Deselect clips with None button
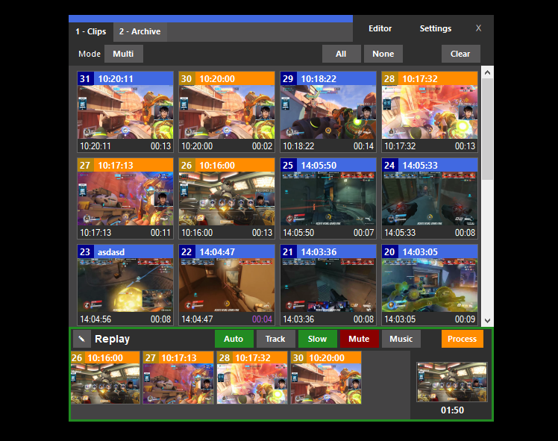Viewport: 558px width, 441px height. (x=383, y=54)
